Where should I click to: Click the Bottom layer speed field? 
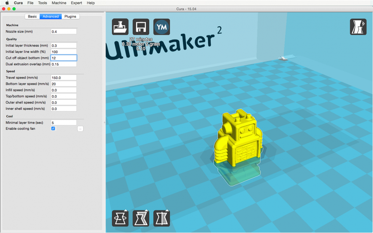pyautogui.click(x=64, y=84)
